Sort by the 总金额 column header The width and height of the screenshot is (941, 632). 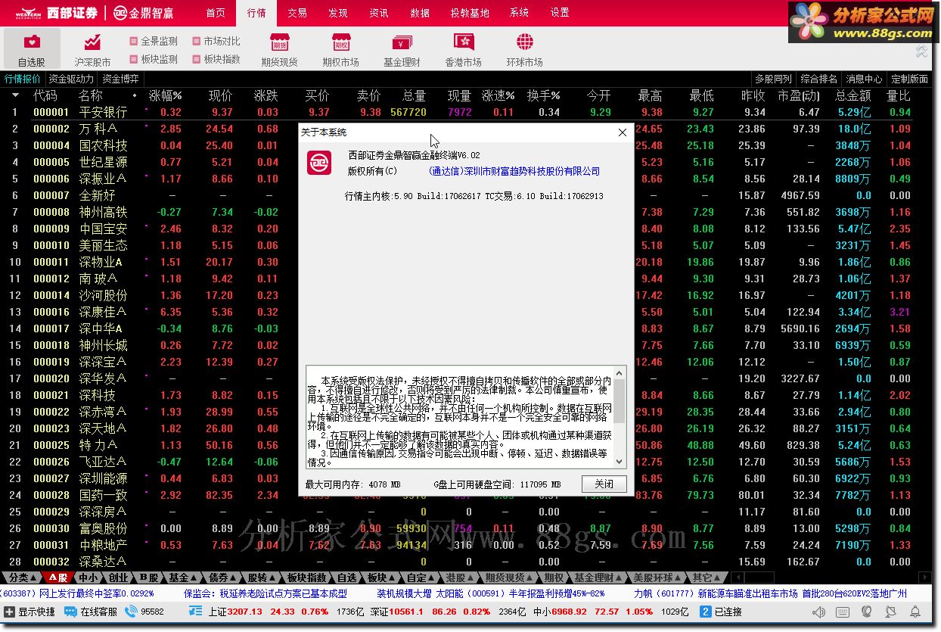pyautogui.click(x=852, y=95)
